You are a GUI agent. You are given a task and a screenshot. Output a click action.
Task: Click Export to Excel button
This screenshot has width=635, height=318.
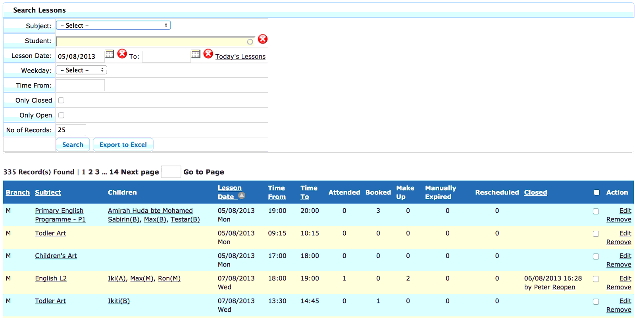pos(123,145)
